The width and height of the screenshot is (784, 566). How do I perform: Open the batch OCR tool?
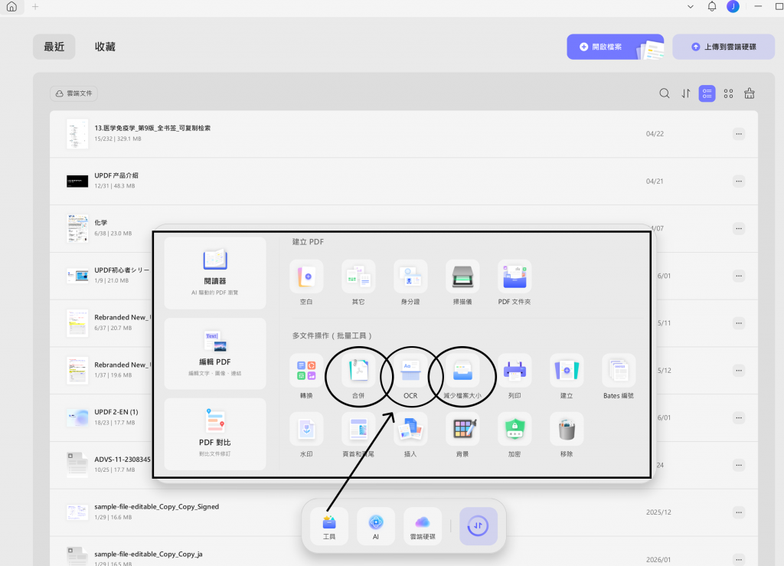click(410, 371)
